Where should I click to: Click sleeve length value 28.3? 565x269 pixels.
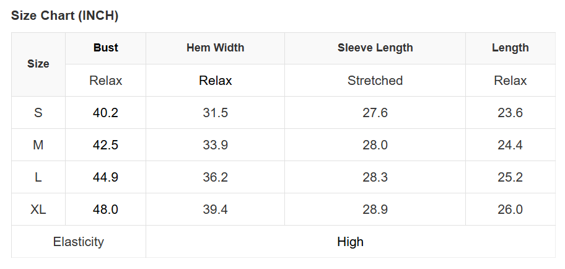click(x=375, y=177)
